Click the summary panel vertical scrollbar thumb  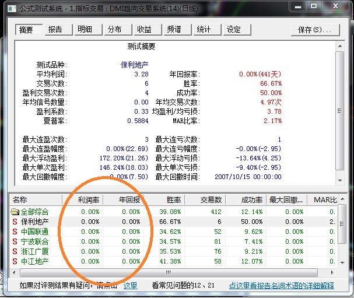click(x=340, y=111)
